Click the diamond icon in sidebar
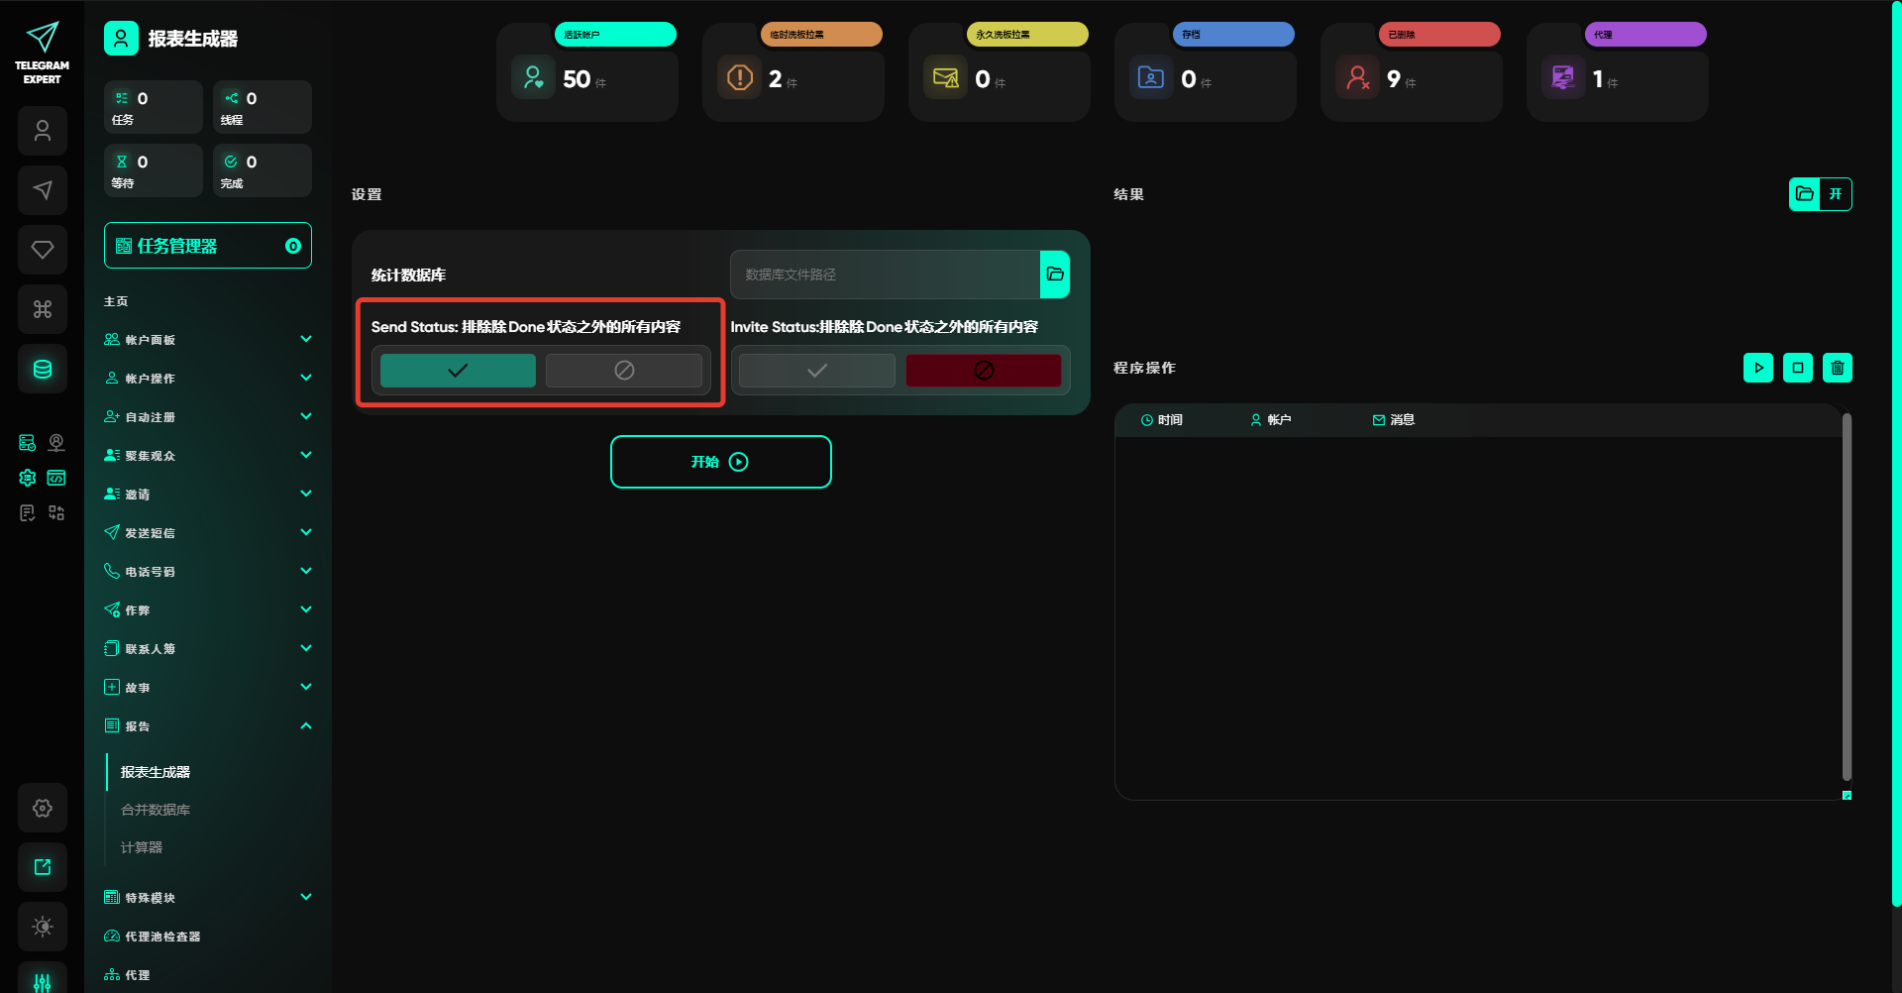The height and width of the screenshot is (993, 1902). (43, 250)
